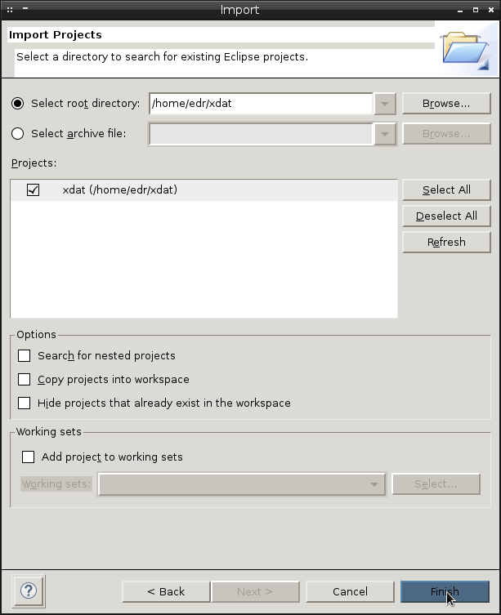Choose the Select root directory radio button

(x=18, y=104)
